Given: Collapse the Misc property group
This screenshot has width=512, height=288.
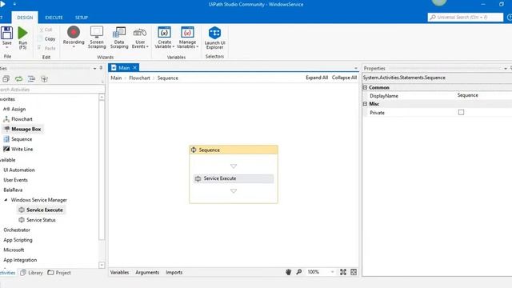Looking at the screenshot, I should pos(365,104).
